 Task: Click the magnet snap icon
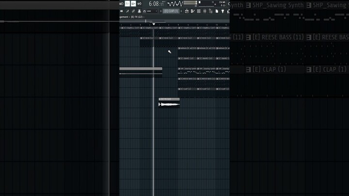point(144,11)
